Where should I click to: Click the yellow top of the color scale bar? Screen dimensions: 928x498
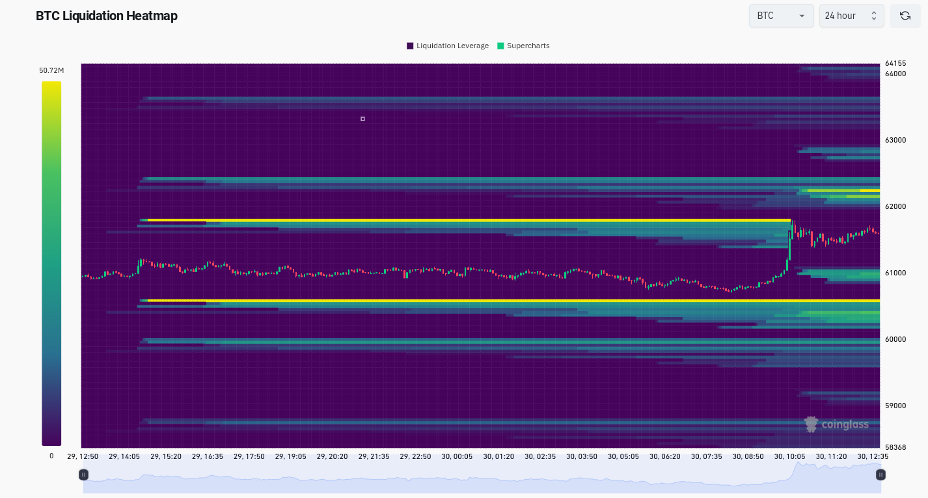point(51,87)
